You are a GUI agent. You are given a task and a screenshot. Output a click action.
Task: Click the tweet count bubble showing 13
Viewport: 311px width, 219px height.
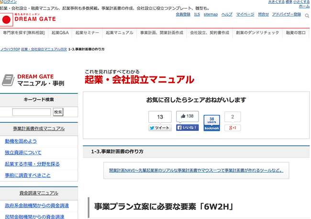[x=160, y=117]
